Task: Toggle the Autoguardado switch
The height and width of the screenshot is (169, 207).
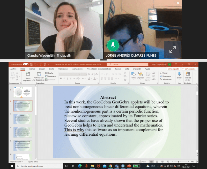Action: tap(26, 64)
